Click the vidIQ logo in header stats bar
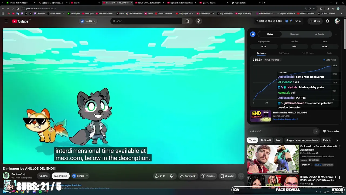The width and height of the screenshot is (346, 195). (287, 21)
